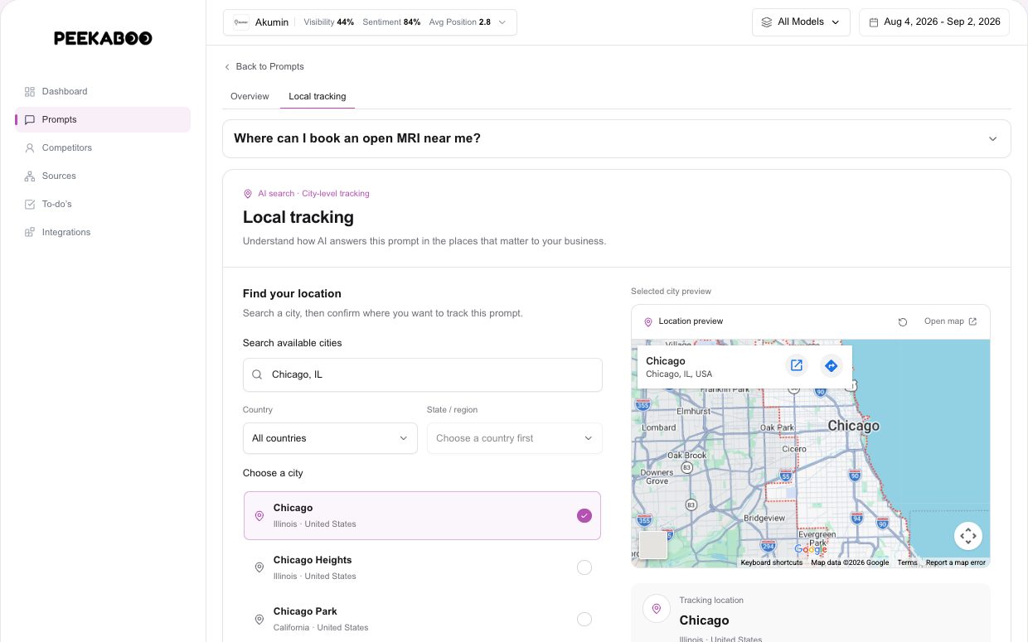Click the Dashboard grid icon
This screenshot has width=1028, height=642.
tap(30, 91)
